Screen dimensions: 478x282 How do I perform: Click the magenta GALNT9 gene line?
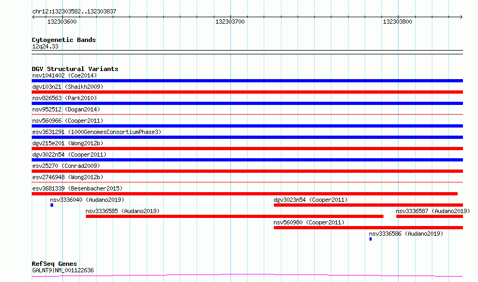coord(247,276)
